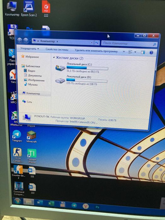This screenshot has height=220, width=165.
Task: Open the Компьютер desktop icon
Action: (12, 9)
